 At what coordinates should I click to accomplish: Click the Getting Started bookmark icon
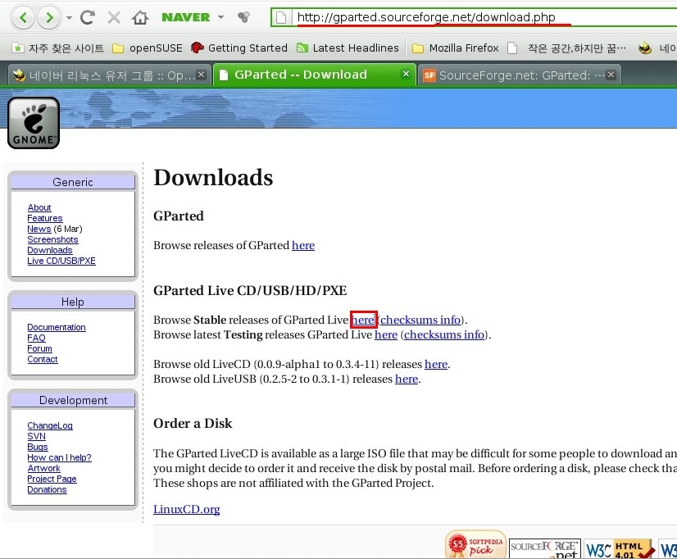(x=197, y=48)
